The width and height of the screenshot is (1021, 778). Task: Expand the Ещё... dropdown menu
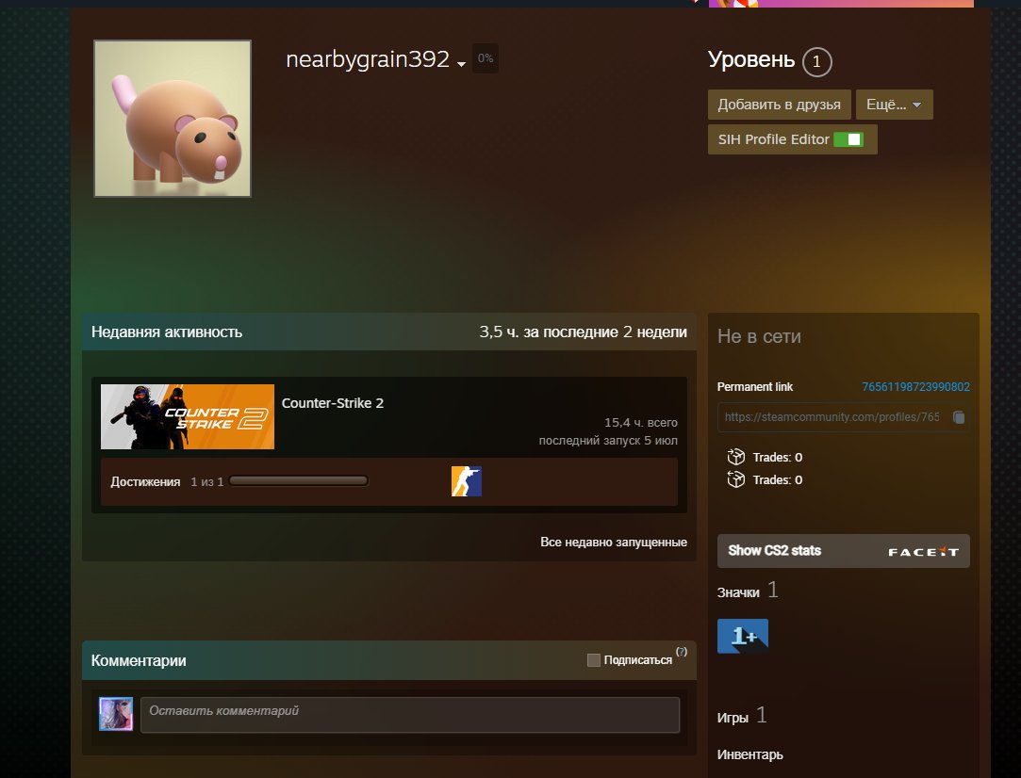tap(894, 105)
